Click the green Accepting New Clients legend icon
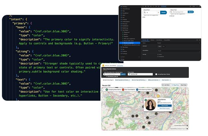This screenshot has width=208, height=136. [x=107, y=90]
